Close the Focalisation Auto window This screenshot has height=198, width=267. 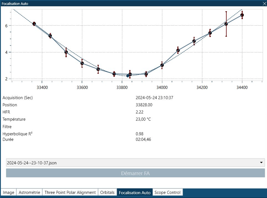click(264, 4)
